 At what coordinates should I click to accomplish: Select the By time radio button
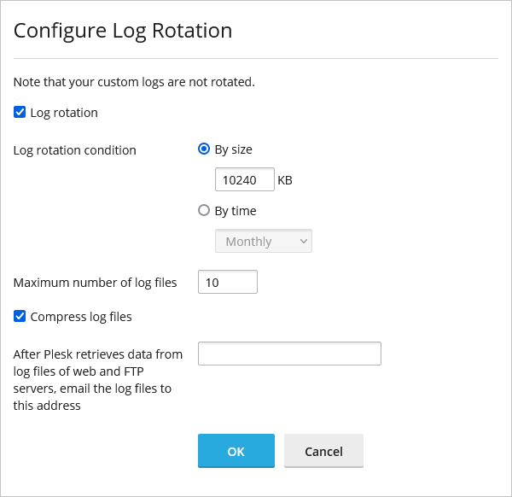(204, 211)
